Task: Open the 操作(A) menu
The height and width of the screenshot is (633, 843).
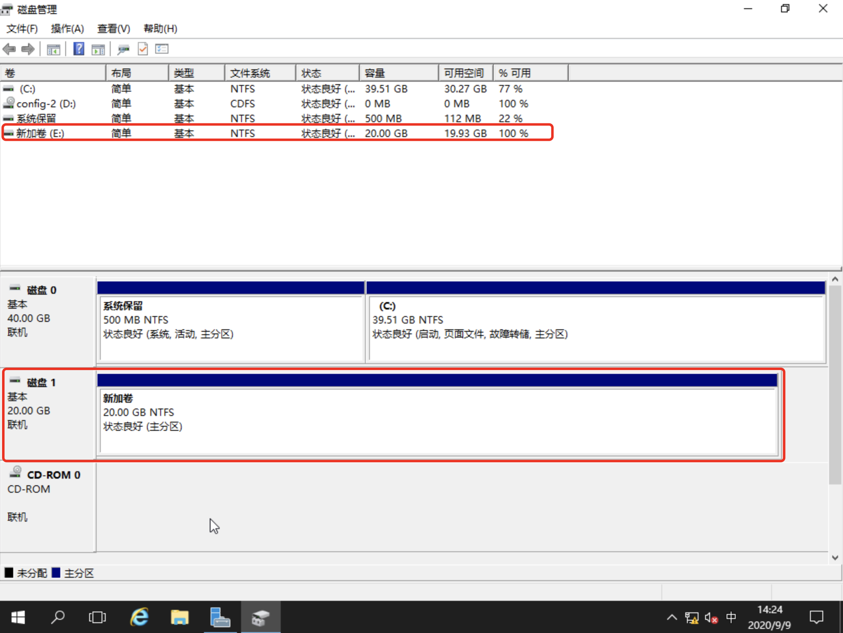Action: [67, 28]
